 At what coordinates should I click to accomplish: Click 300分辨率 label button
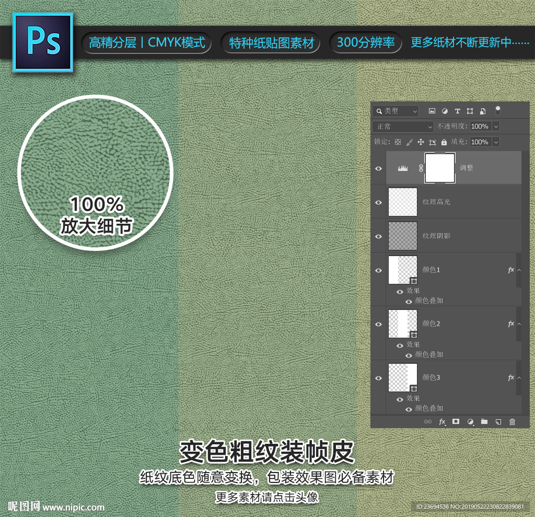click(x=366, y=43)
